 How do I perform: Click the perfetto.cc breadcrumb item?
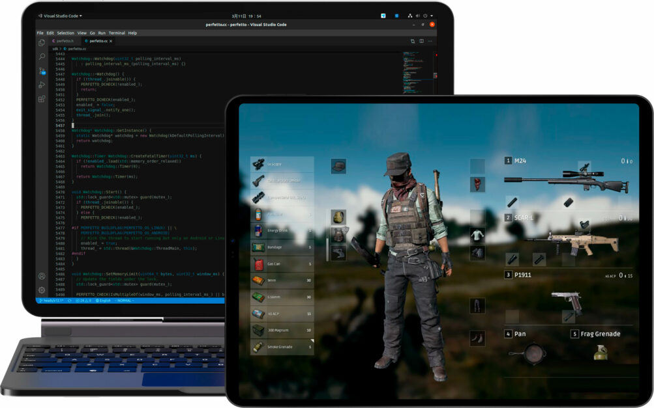(75, 49)
